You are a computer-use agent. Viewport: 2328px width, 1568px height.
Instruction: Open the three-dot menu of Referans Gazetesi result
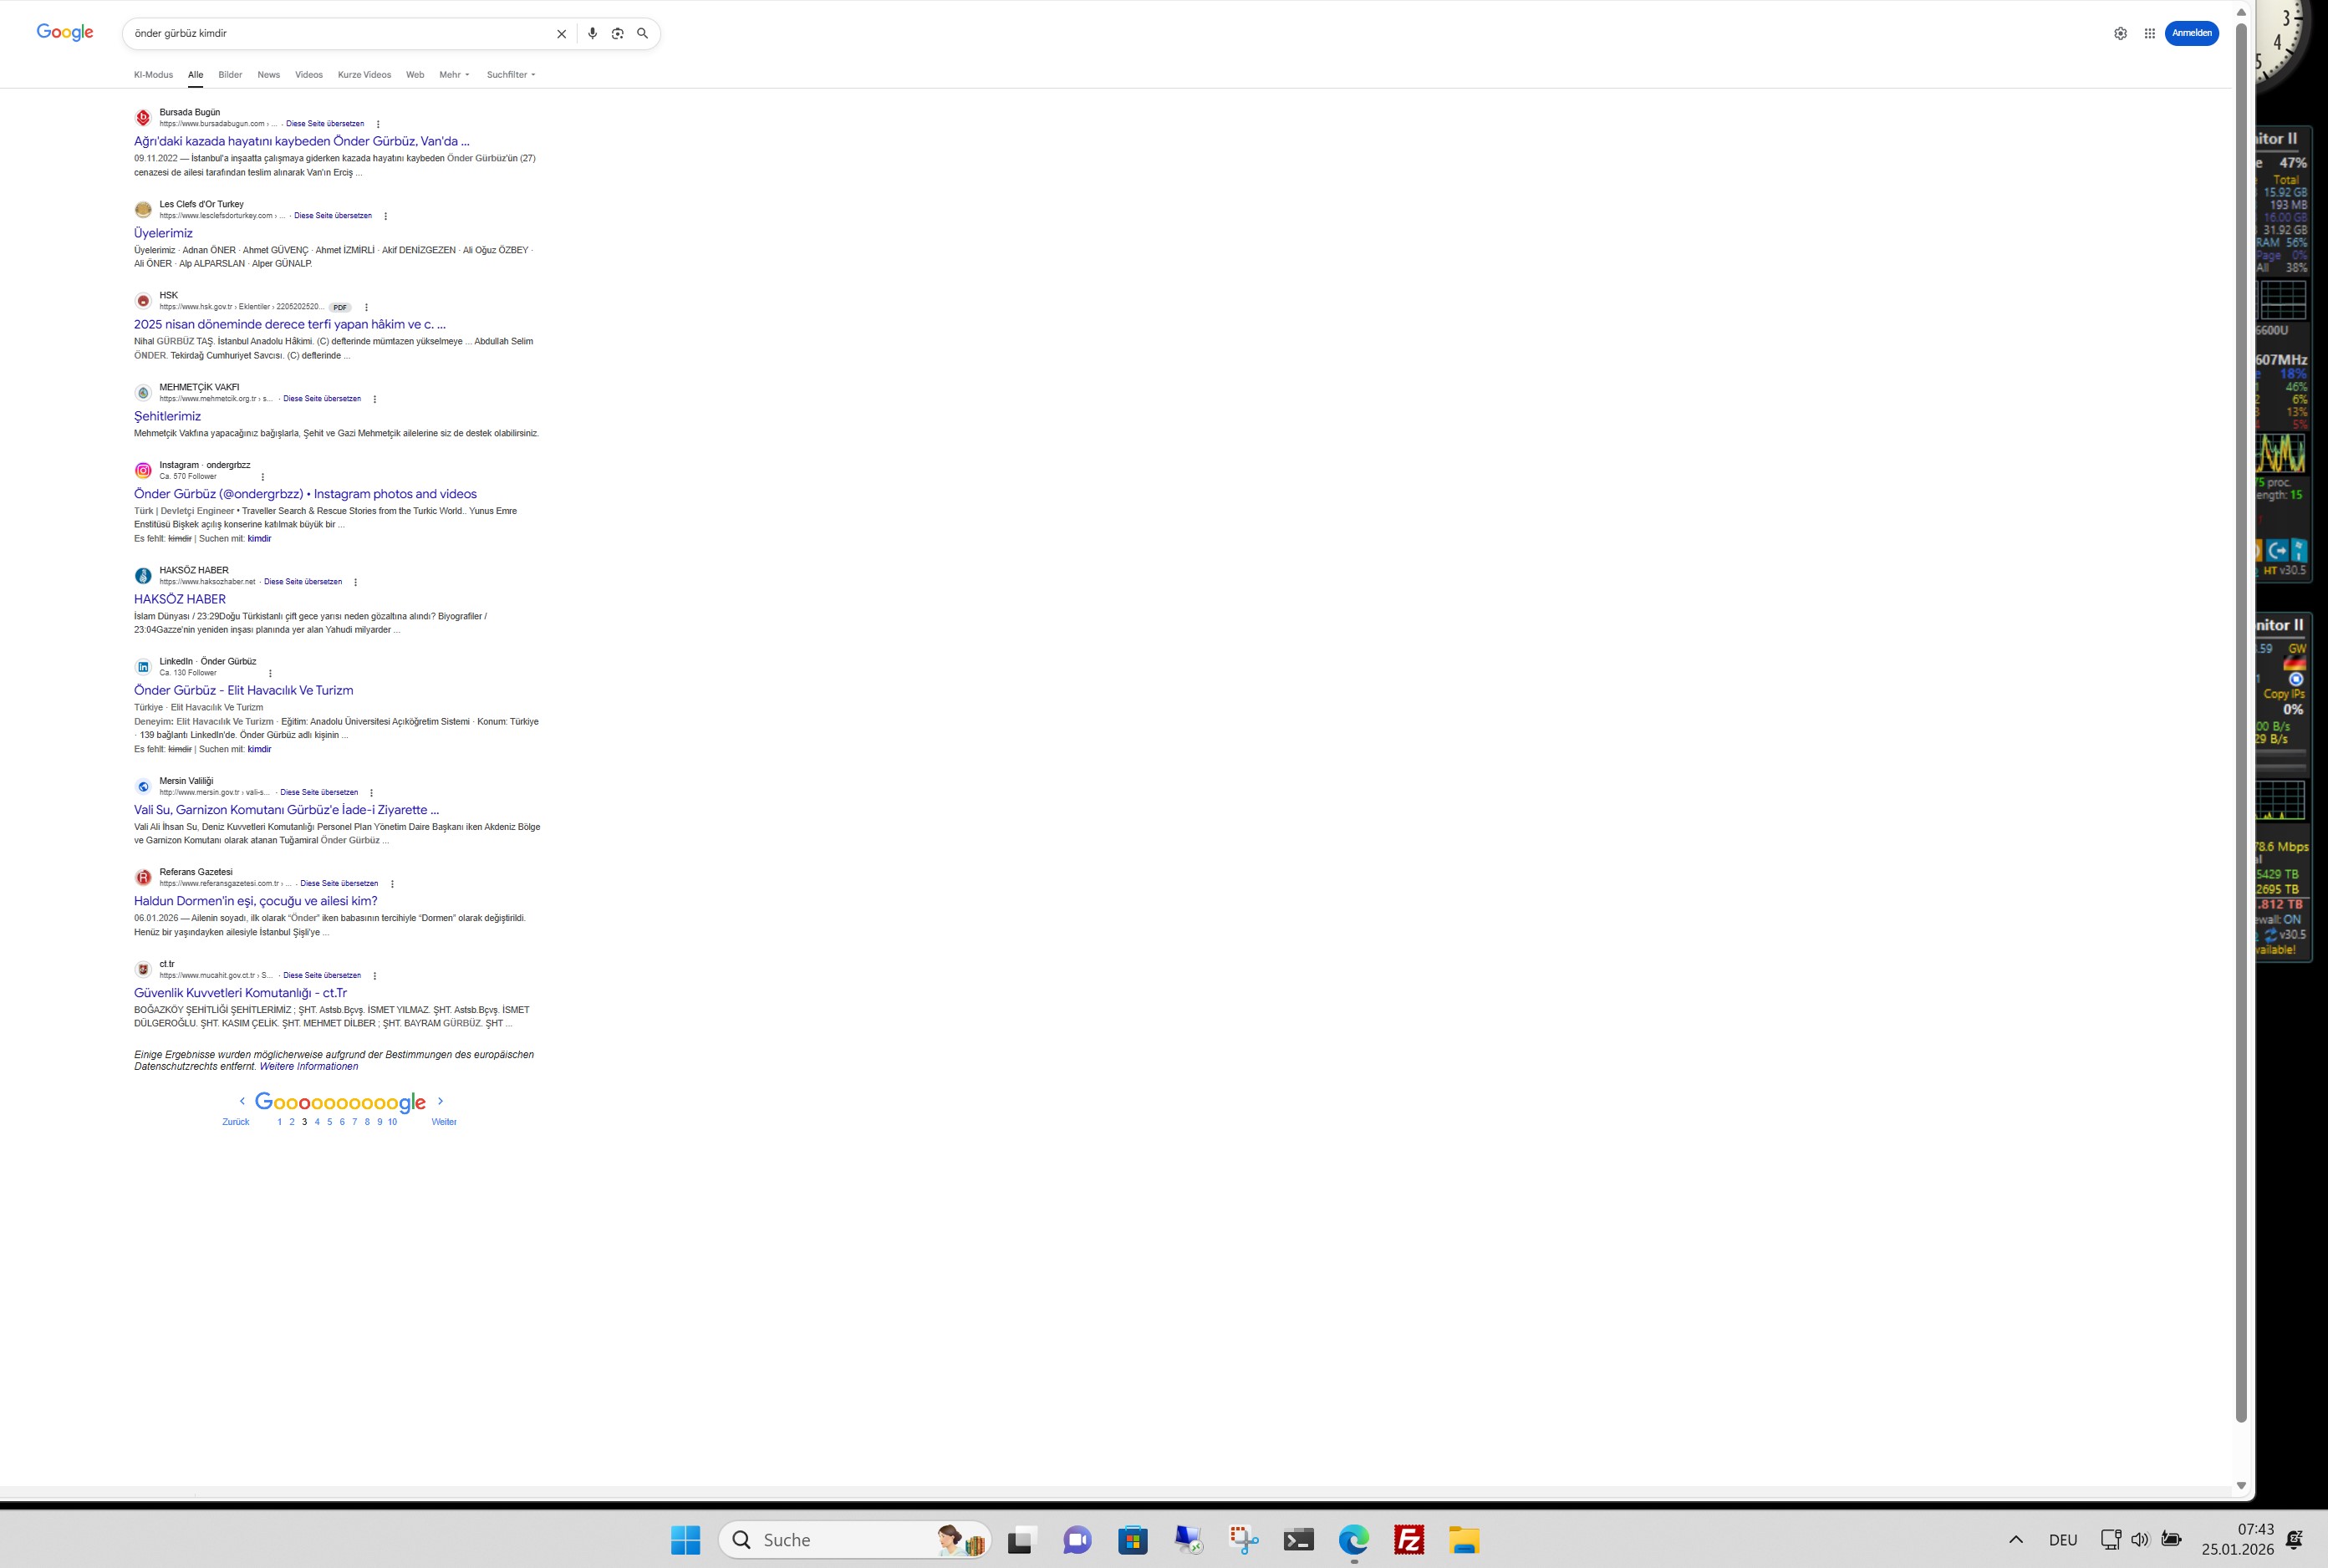(x=392, y=884)
